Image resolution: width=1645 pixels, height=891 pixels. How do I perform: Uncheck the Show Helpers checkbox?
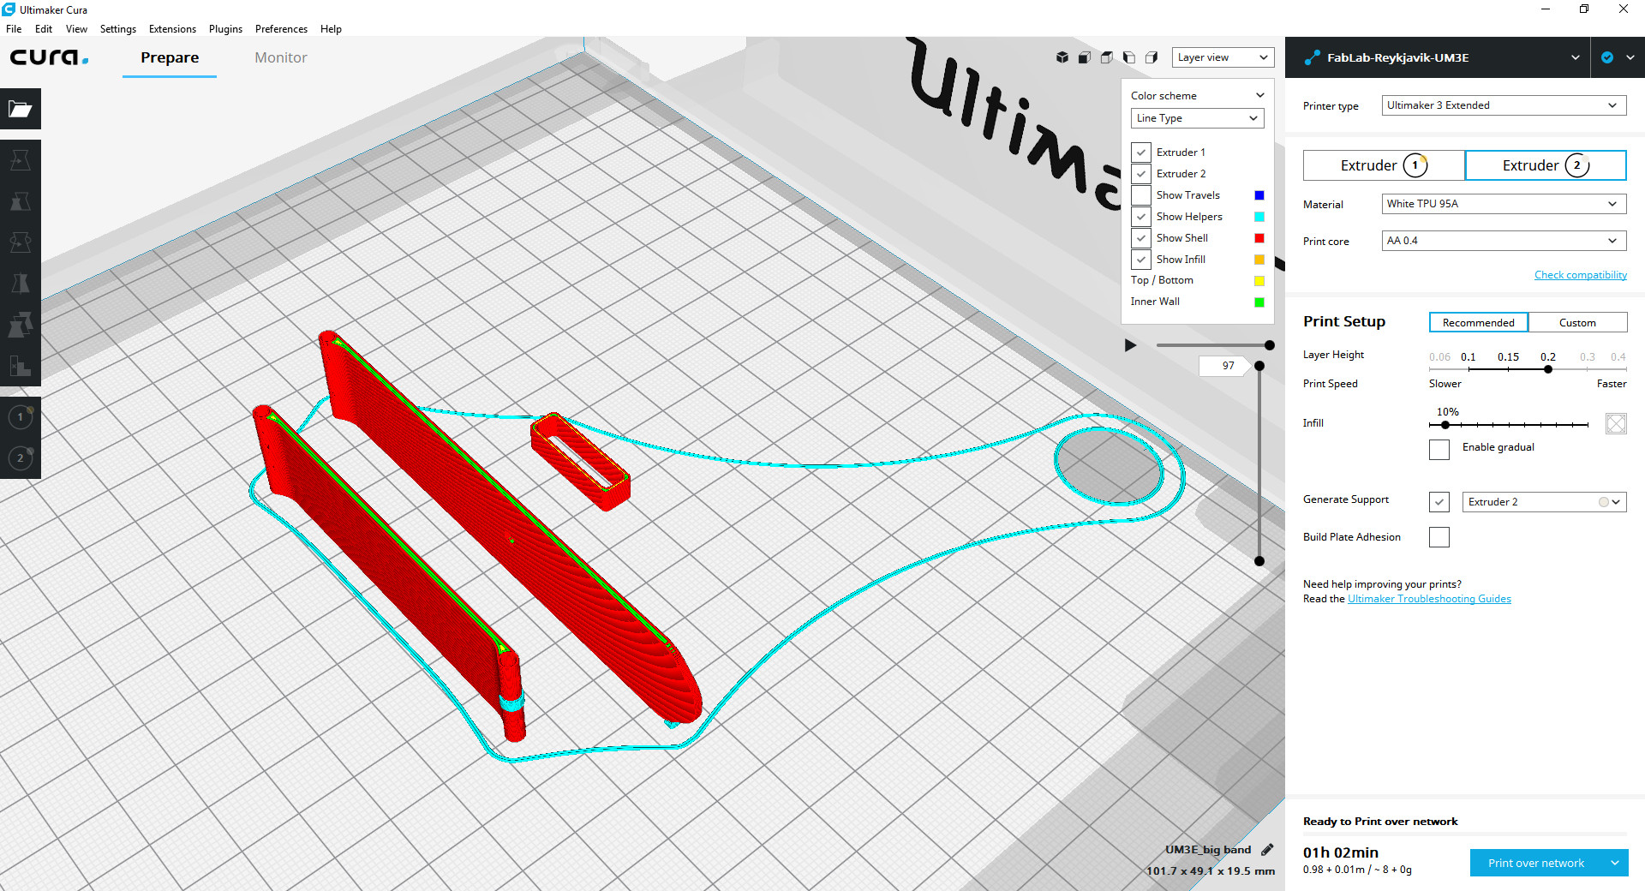1141,217
